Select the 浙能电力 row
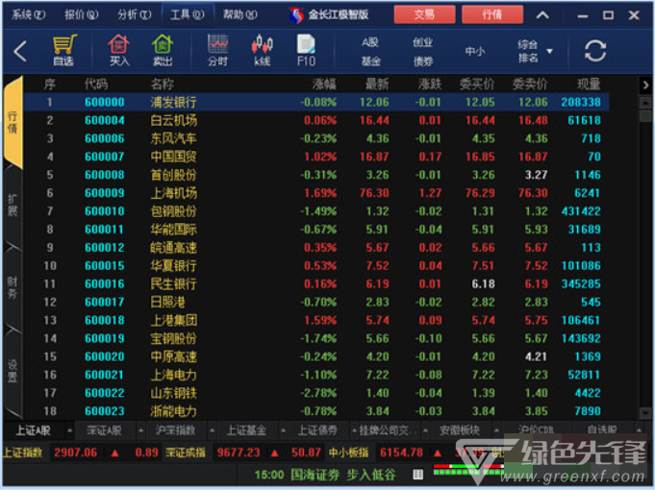Image resolution: width=655 pixels, height=490 pixels. [316, 411]
